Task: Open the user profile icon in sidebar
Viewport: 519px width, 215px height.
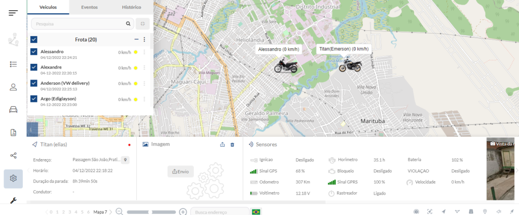Action: pyautogui.click(x=13, y=87)
